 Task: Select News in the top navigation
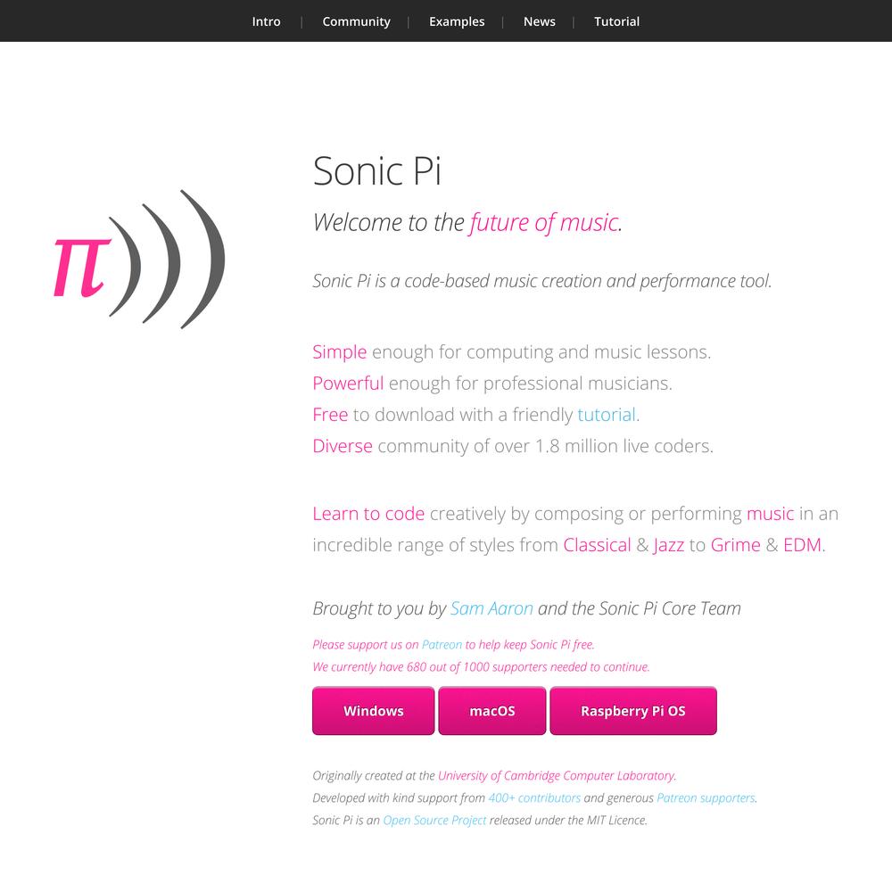540,21
